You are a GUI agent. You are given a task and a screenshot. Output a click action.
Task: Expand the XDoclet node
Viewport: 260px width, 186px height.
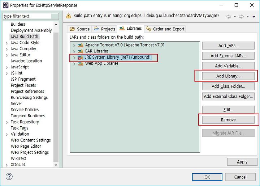point(6,165)
